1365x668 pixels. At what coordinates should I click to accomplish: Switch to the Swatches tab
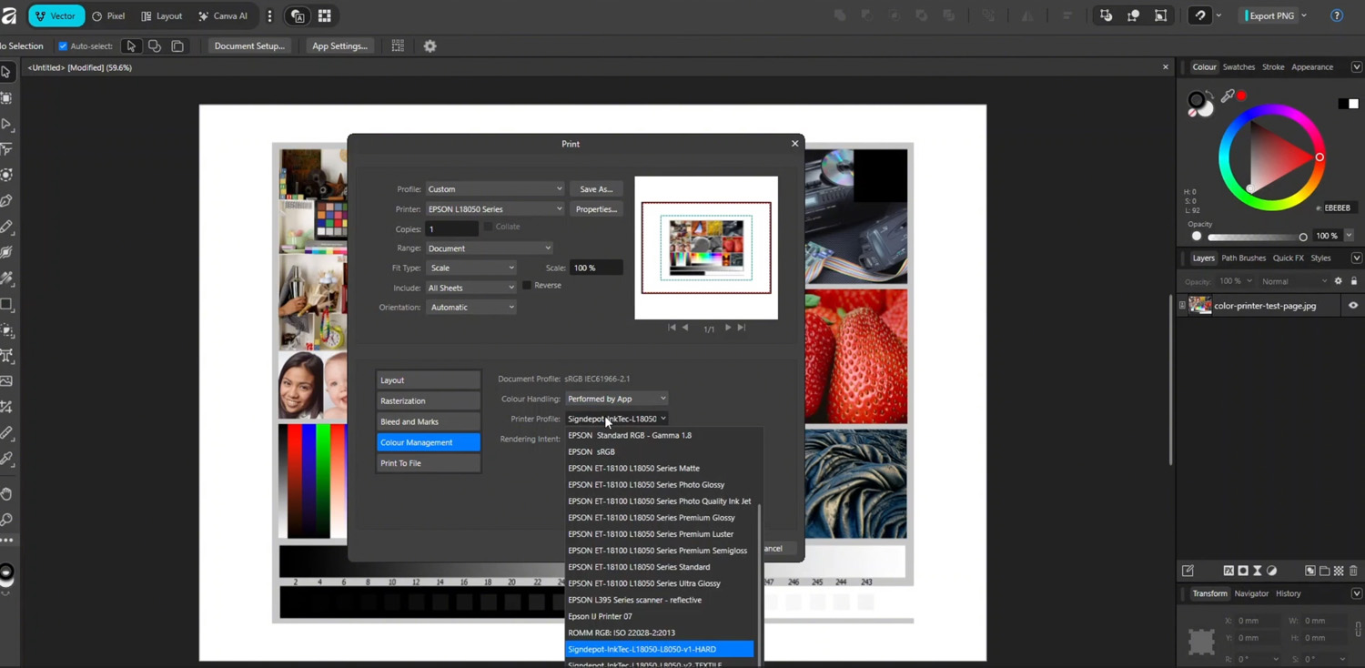tap(1238, 67)
